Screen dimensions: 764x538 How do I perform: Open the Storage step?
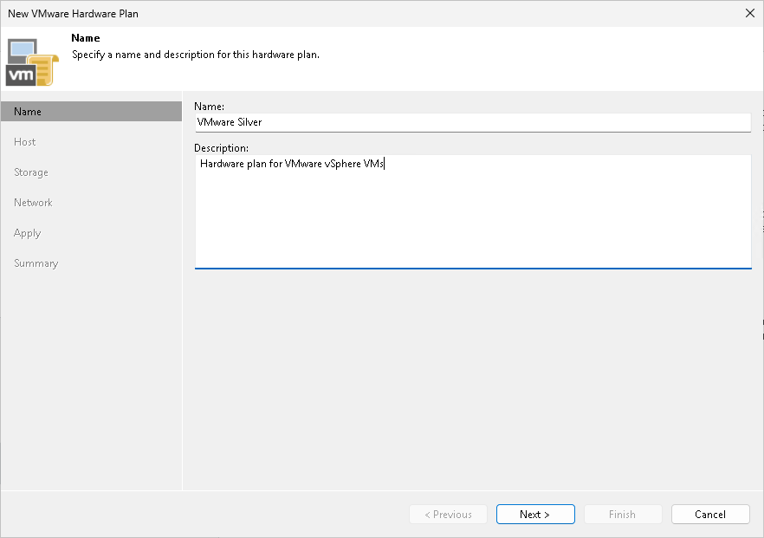tap(30, 172)
